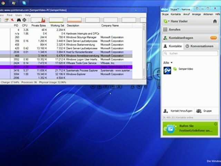The height and width of the screenshot is (166, 221).
Task: Open the Anruf menu in Skype
Action: [186, 14]
